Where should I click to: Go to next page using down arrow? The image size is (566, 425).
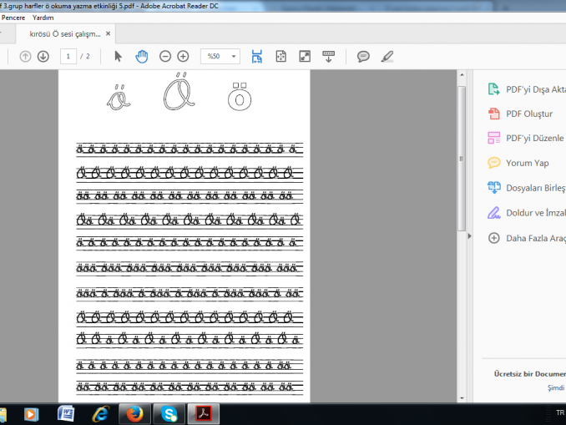[43, 56]
